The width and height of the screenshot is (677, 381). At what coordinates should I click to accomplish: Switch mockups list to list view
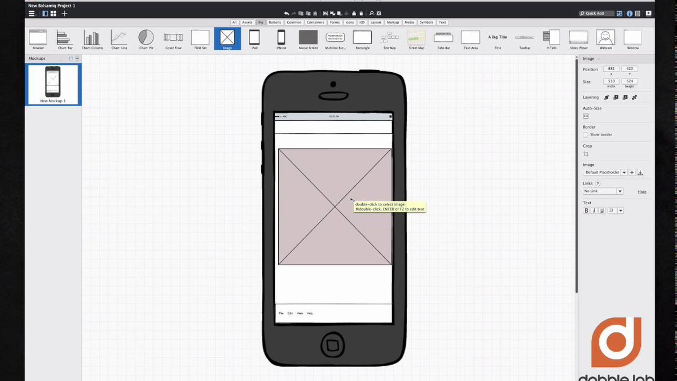coord(77,58)
